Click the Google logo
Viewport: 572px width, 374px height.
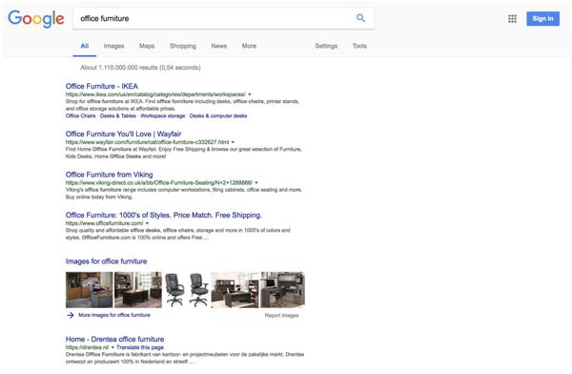point(36,19)
